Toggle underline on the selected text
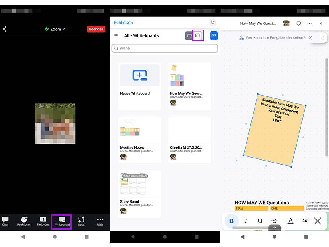Screen dimensions: 329x247 (259, 221)
